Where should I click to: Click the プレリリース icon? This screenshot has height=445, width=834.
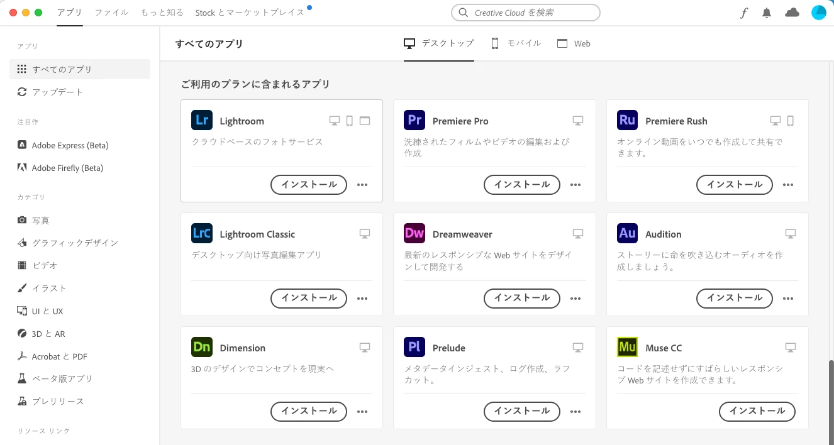click(x=22, y=401)
